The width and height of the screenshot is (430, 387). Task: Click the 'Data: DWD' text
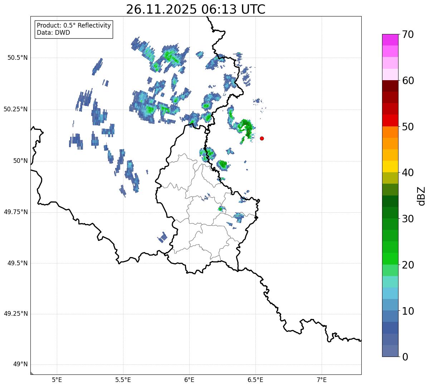[53, 33]
